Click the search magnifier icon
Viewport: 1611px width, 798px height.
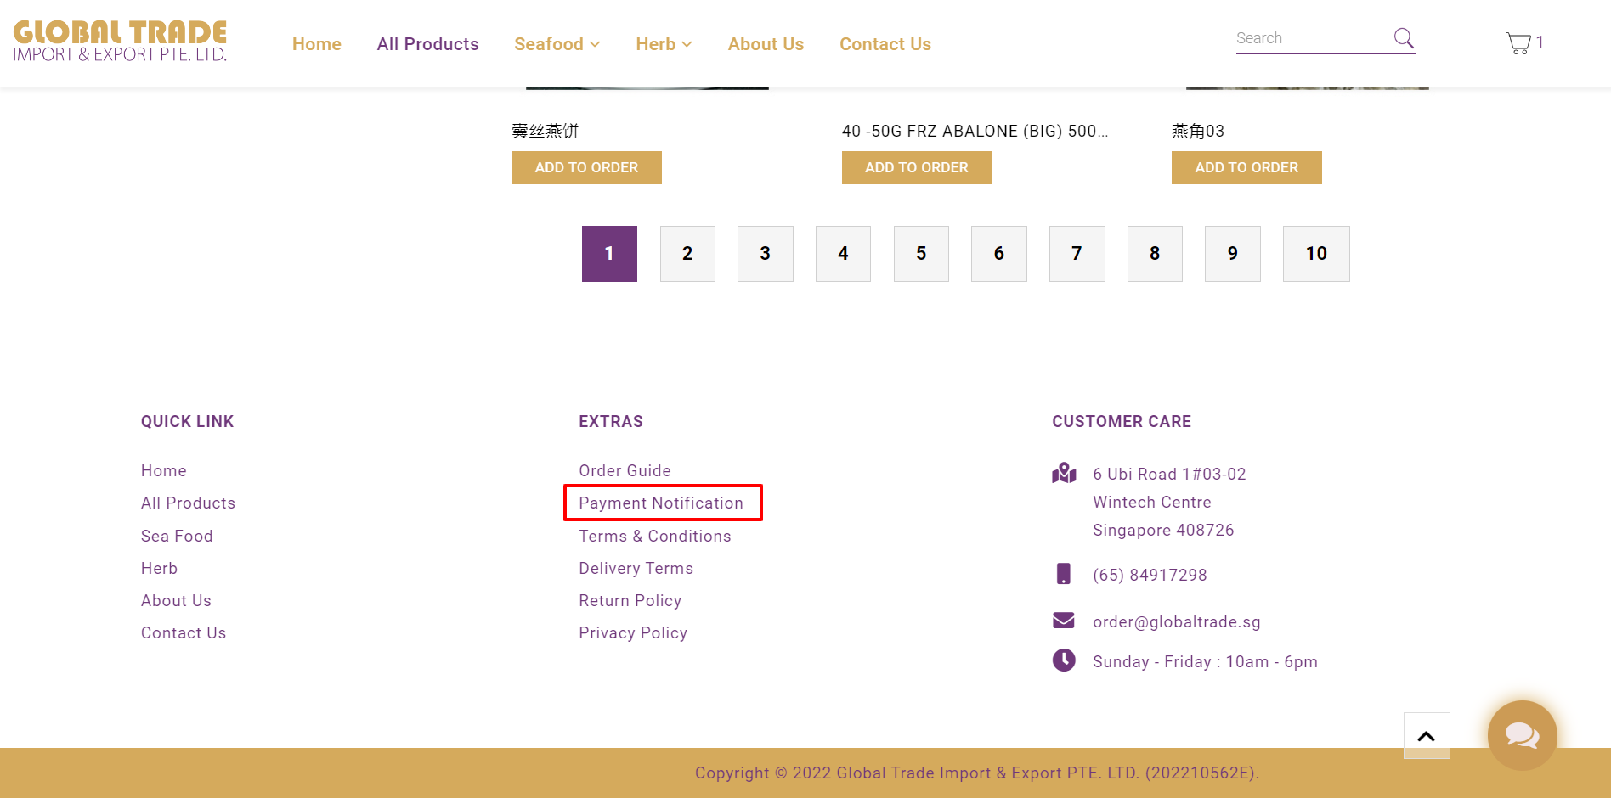click(1403, 38)
